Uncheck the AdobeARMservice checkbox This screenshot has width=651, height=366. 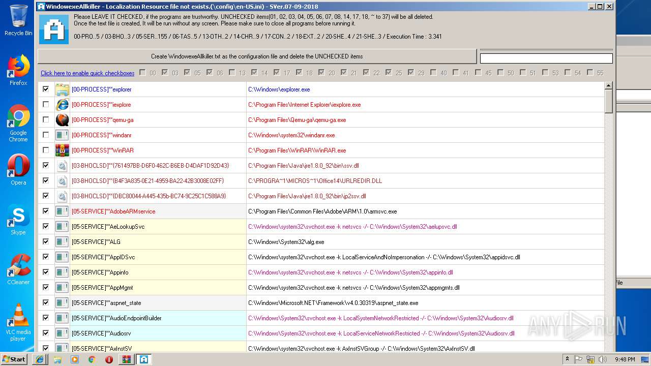pos(46,211)
